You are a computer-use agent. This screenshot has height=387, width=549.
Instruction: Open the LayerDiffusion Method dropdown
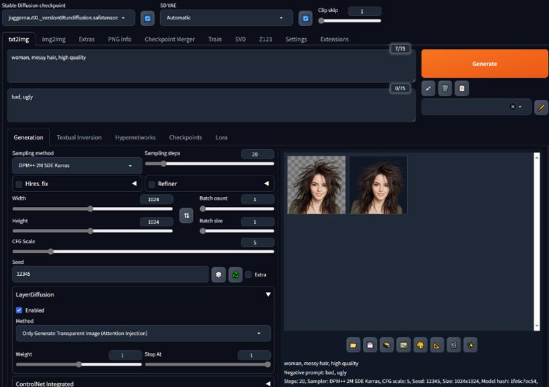click(143, 333)
